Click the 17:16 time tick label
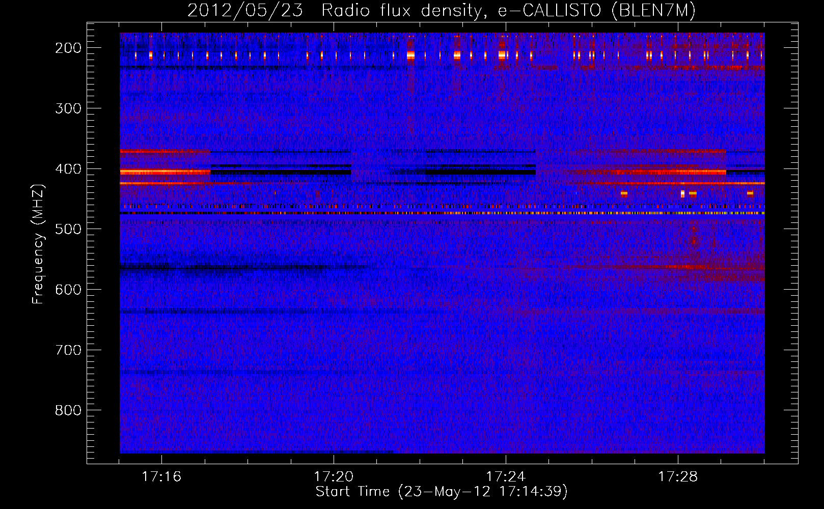The height and width of the screenshot is (509, 824). click(x=161, y=477)
